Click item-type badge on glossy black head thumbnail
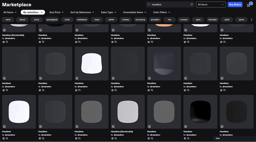The image size is (256, 142). (186, 126)
